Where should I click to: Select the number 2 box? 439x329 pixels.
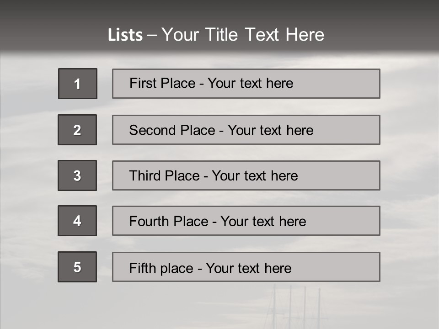[77, 130]
